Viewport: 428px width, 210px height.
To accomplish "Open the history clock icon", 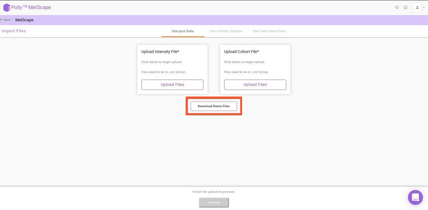I will pyautogui.click(x=397, y=8).
